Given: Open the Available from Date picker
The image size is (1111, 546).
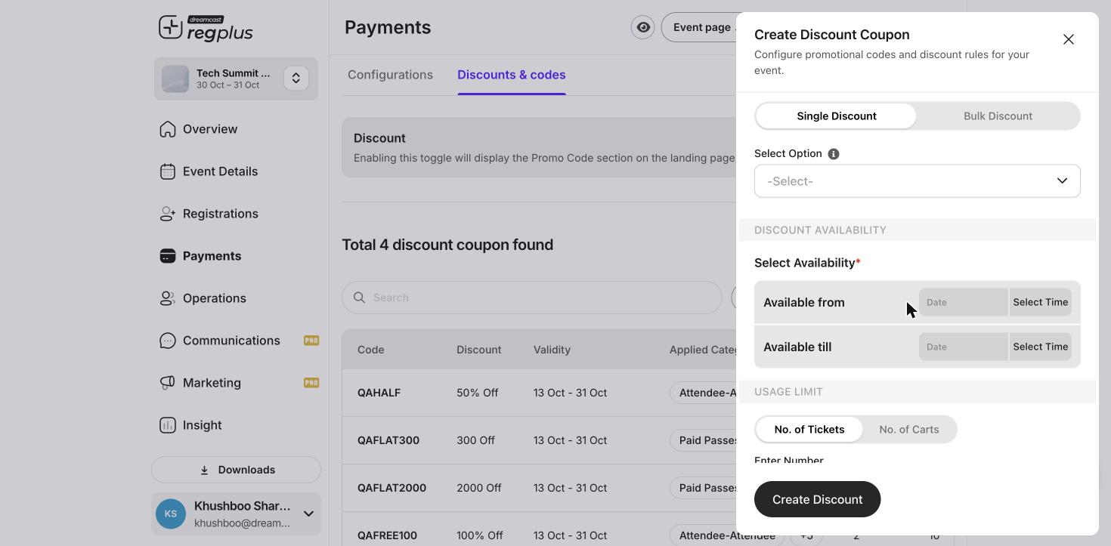Looking at the screenshot, I should (963, 302).
